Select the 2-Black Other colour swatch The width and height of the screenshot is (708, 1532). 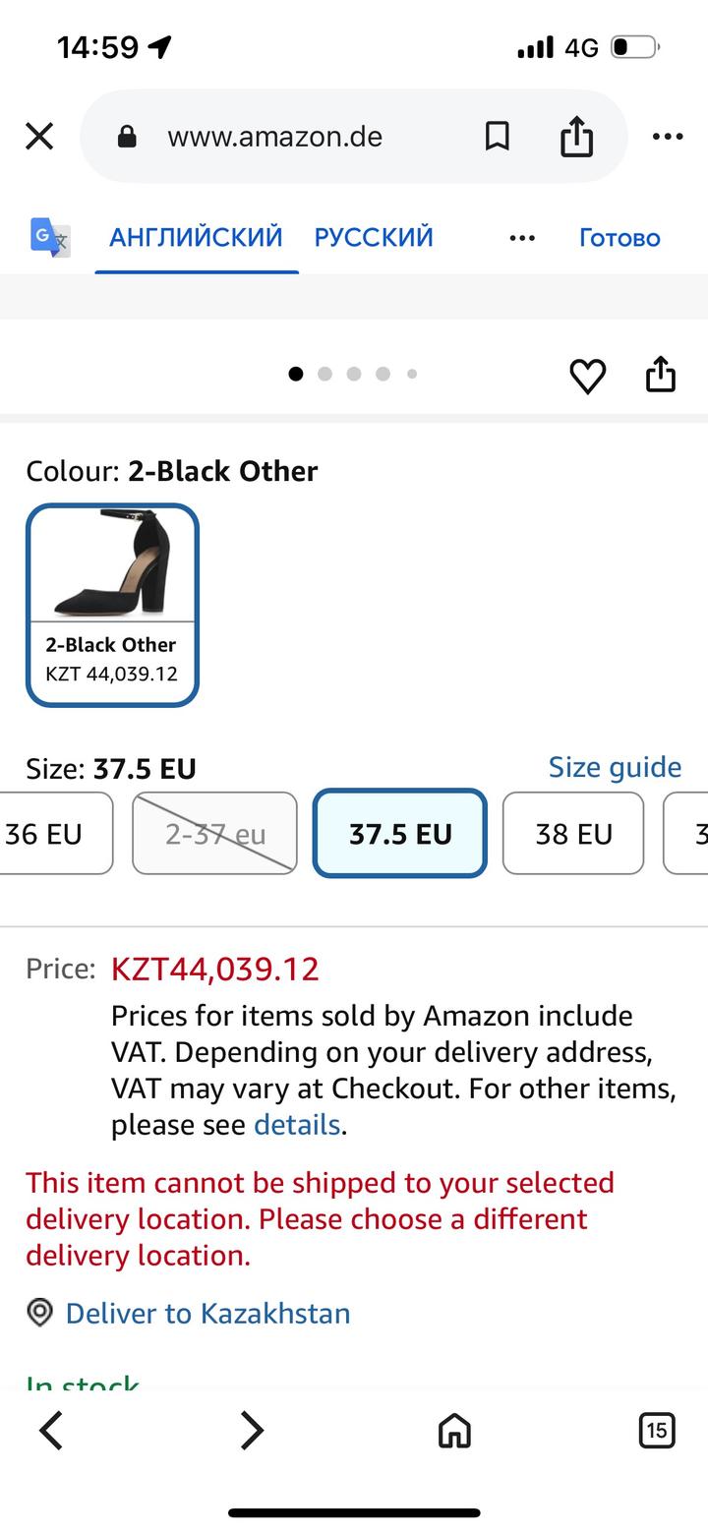point(112,605)
